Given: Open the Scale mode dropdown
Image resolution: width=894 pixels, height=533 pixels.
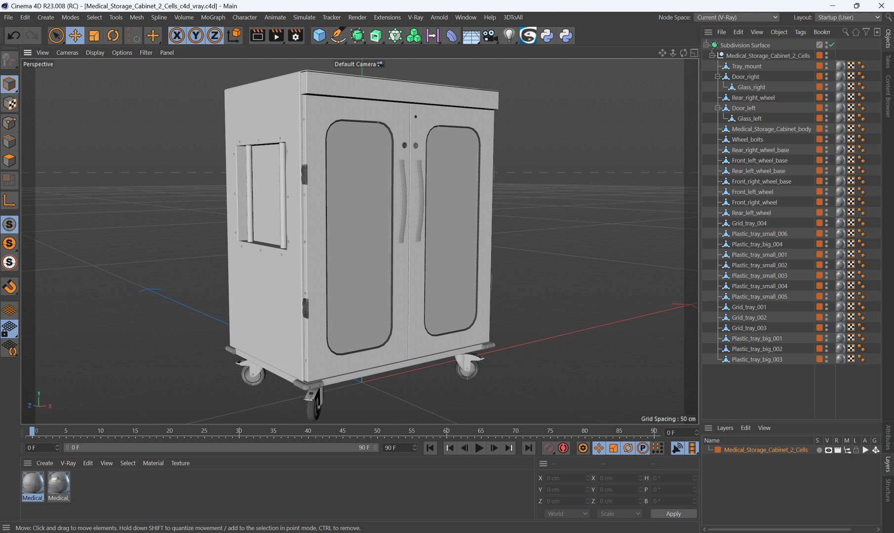Looking at the screenshot, I should 619,514.
